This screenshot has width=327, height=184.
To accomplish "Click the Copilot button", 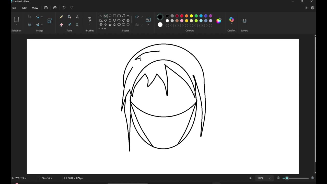I will point(231,20).
